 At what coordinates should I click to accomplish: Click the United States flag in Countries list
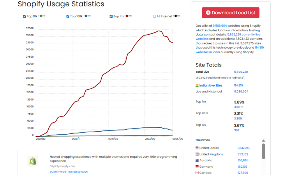coord(197,148)
